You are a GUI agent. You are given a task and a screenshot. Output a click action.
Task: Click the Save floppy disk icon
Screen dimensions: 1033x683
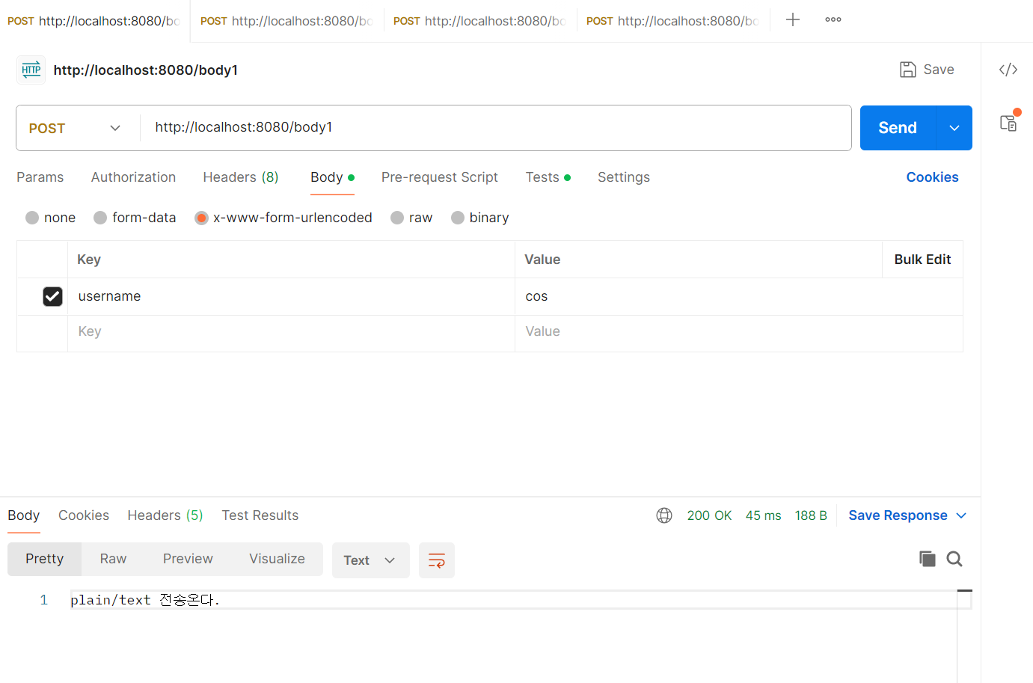click(907, 70)
